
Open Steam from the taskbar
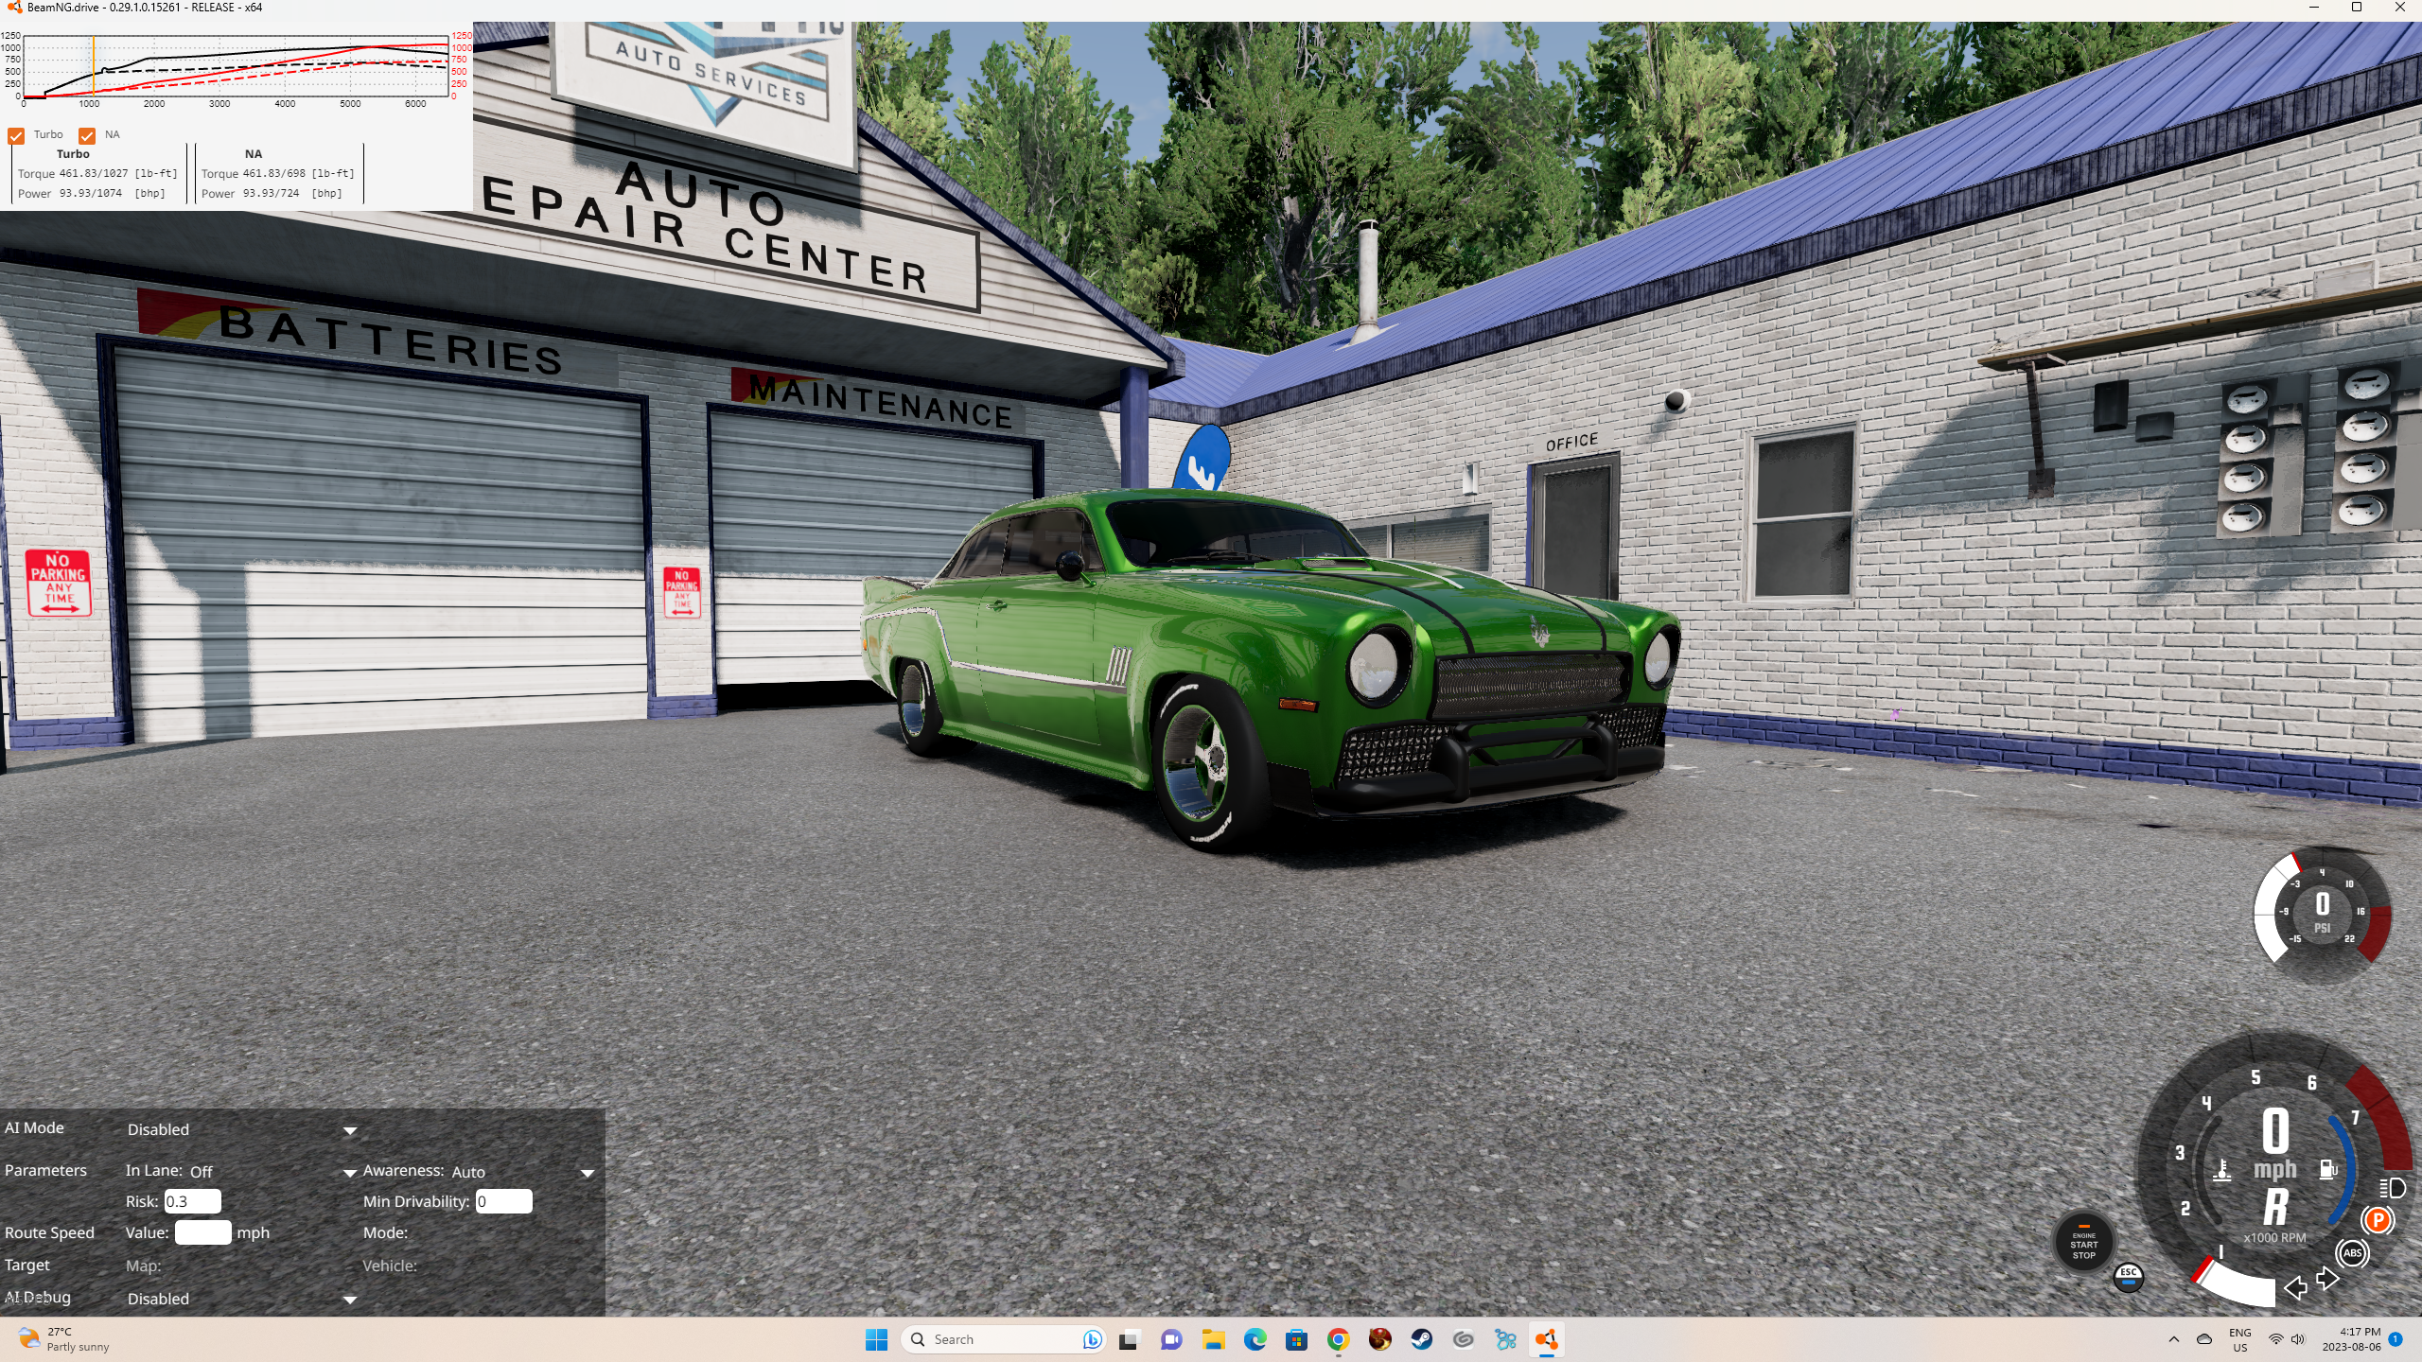tap(1421, 1339)
